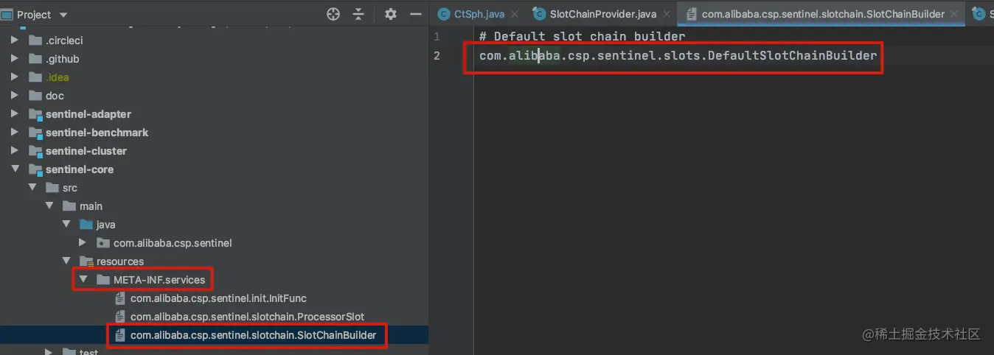Click the java source root folder icon
Viewport: 994px width, 355px height.
86,225
